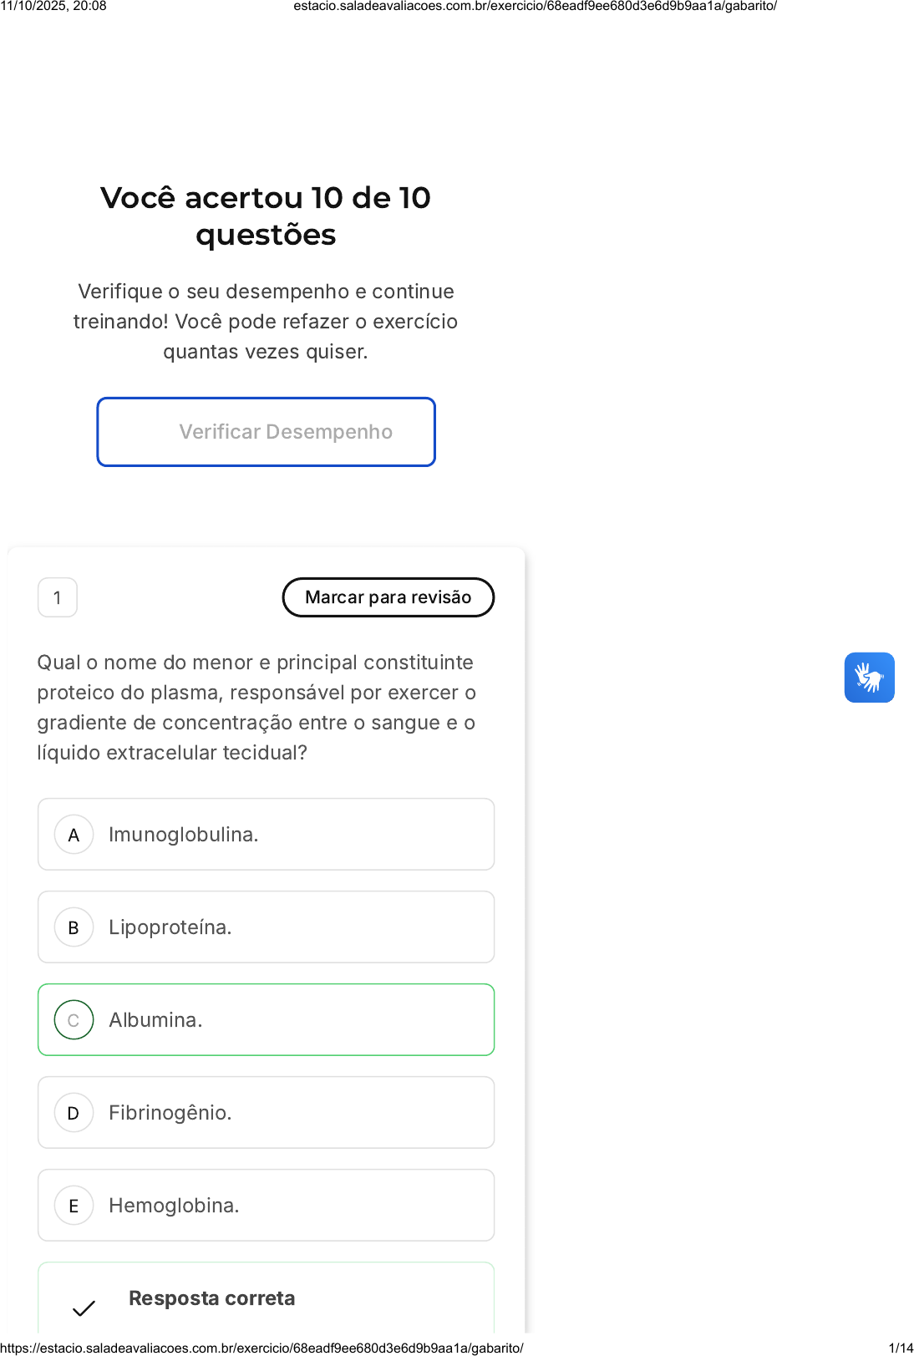Select option C letter circle
The height and width of the screenshot is (1356, 914).
point(74,1020)
